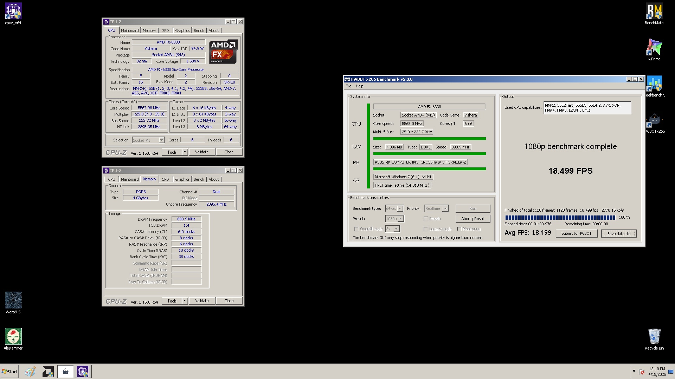Click the benchmark progress bar at 100%
Viewport: 675px width, 379px height.
(560, 218)
